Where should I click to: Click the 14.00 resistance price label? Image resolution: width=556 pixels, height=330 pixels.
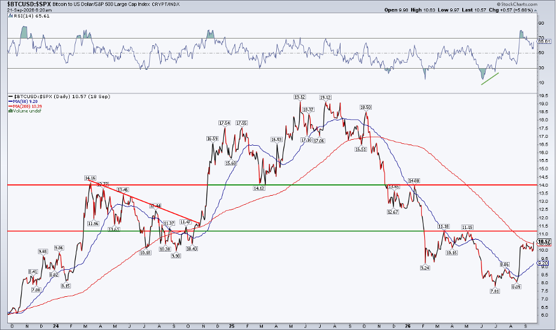414,181
